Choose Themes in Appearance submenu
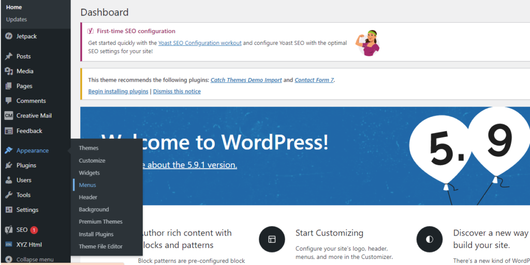This screenshot has height=265, width=530. pyautogui.click(x=89, y=148)
